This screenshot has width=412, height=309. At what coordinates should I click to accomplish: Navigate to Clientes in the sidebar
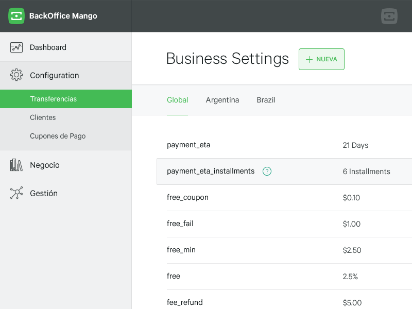[43, 117]
